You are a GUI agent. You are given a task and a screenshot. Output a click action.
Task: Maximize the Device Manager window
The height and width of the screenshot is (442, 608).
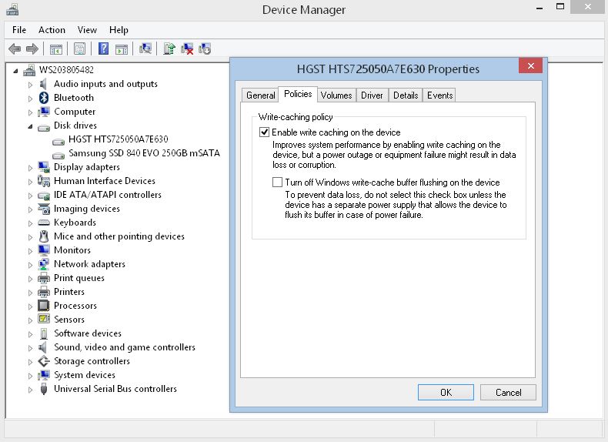coord(560,7)
